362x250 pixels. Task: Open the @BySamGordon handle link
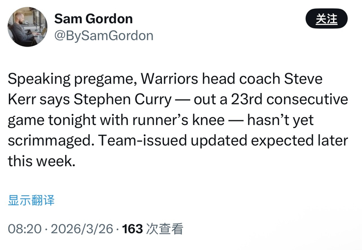coord(103,36)
